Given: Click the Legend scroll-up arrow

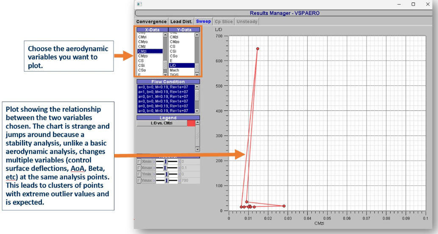Looking at the screenshot, I should pyautogui.click(x=197, y=123).
